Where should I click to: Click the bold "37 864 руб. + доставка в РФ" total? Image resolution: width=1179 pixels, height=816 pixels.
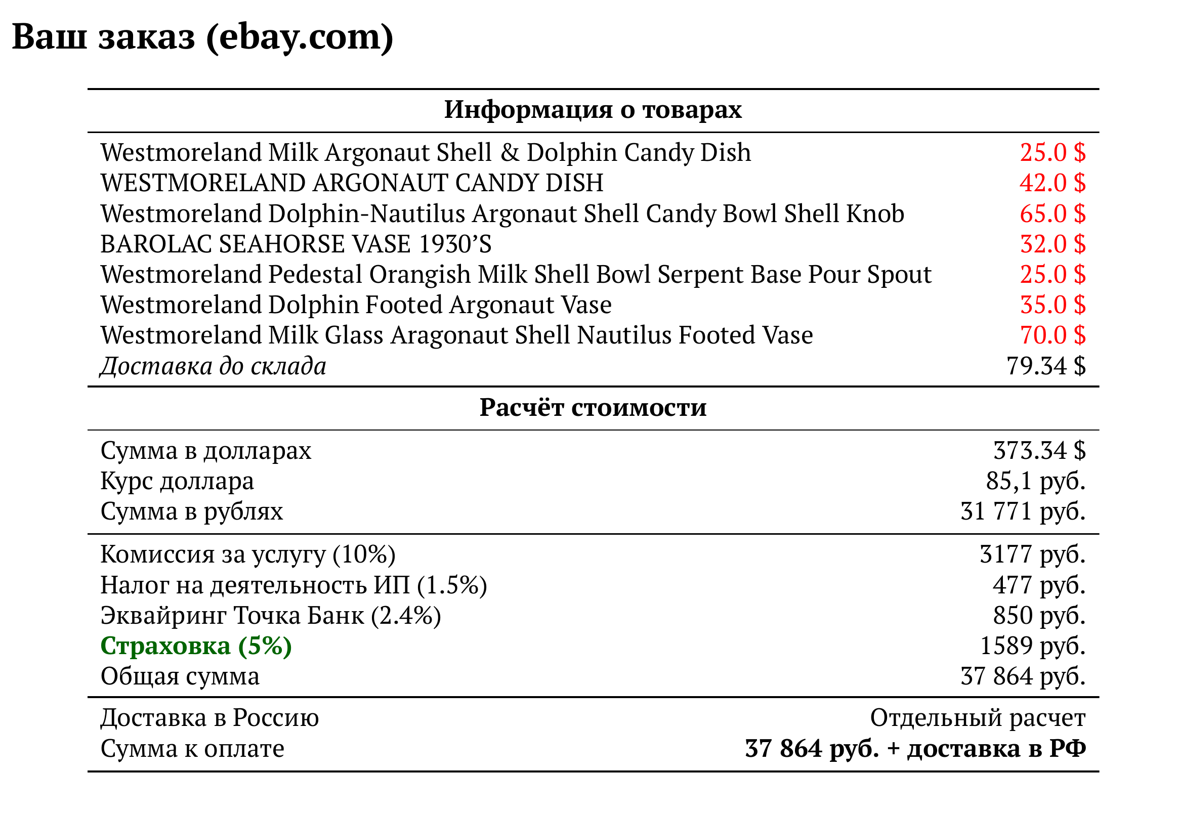tap(915, 749)
